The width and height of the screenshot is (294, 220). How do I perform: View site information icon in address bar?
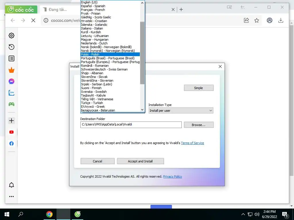click(46, 20)
